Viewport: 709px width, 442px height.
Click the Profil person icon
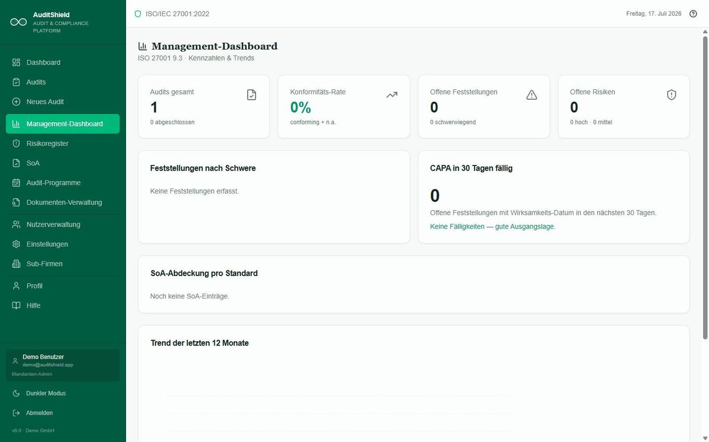16,286
